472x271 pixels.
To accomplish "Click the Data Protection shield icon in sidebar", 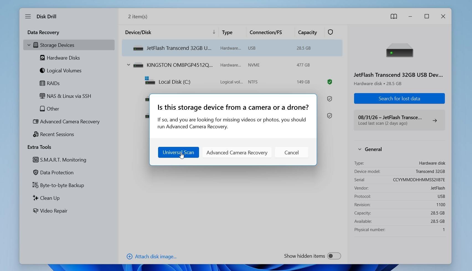I will point(36,172).
